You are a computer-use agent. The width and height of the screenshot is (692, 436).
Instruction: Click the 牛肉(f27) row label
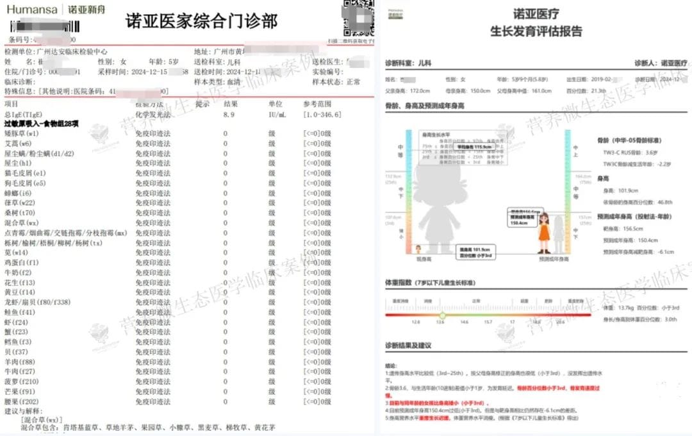click(x=20, y=371)
